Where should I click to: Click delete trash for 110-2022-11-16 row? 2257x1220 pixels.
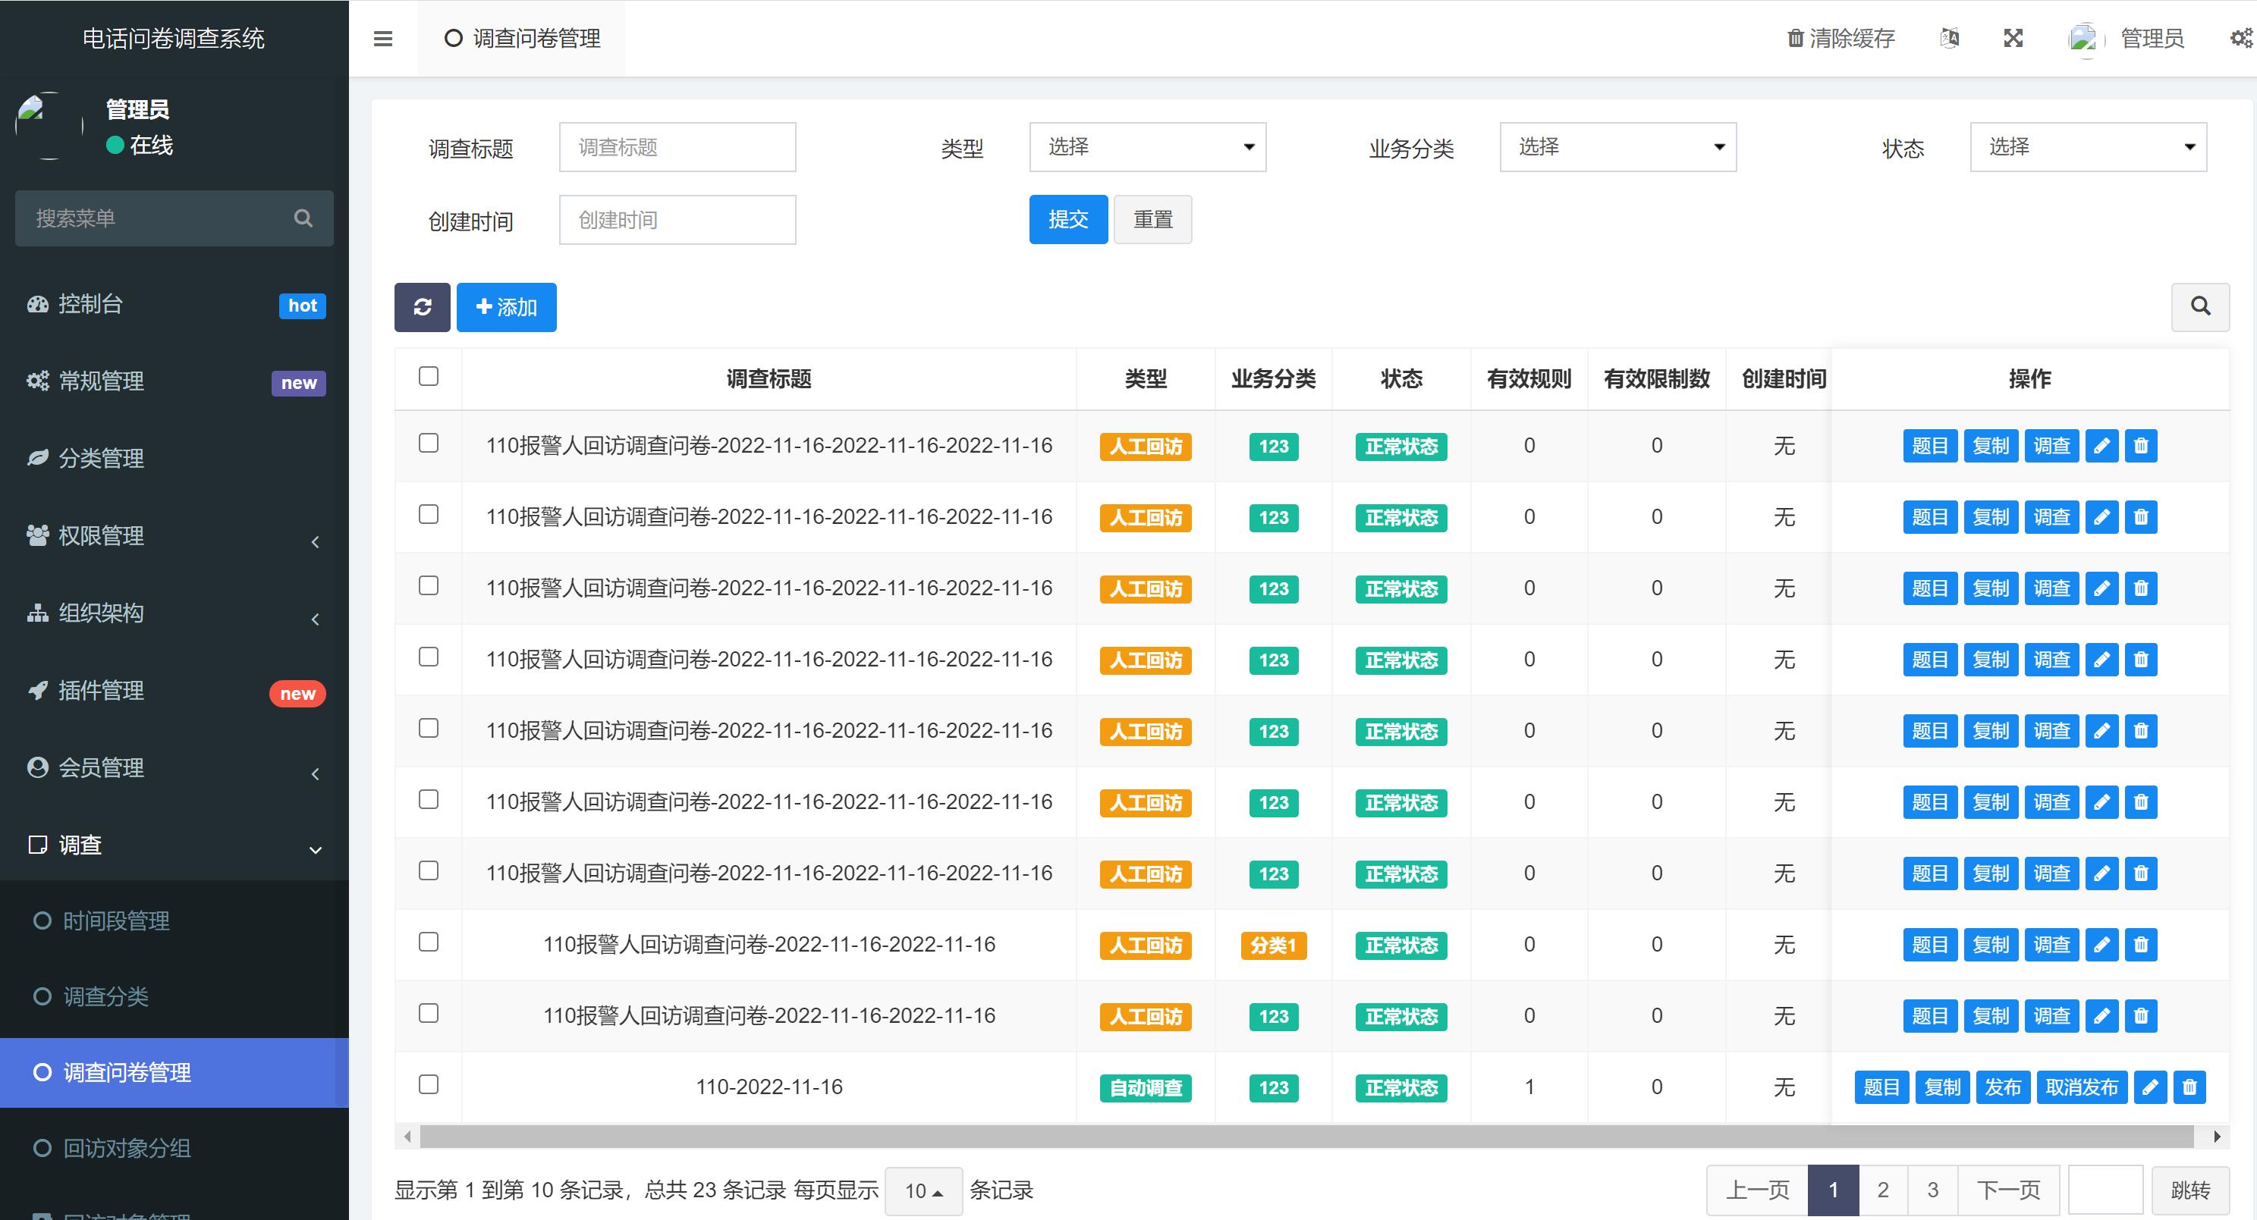(x=2189, y=1088)
